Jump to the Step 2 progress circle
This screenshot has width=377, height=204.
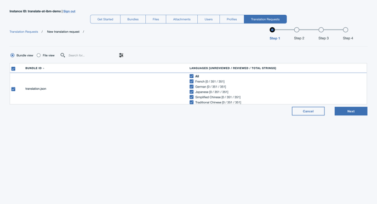pos(296,30)
